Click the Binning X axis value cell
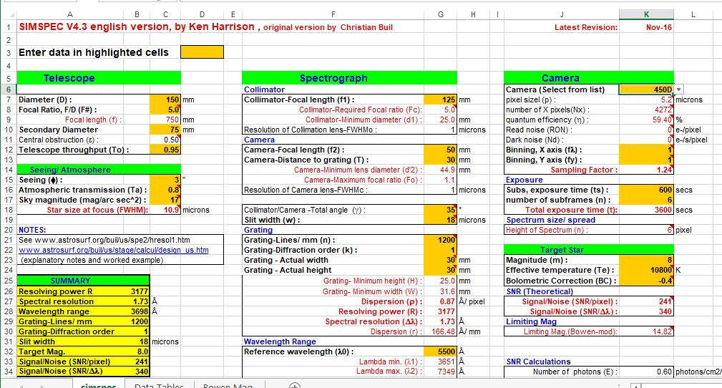 pyautogui.click(x=646, y=150)
